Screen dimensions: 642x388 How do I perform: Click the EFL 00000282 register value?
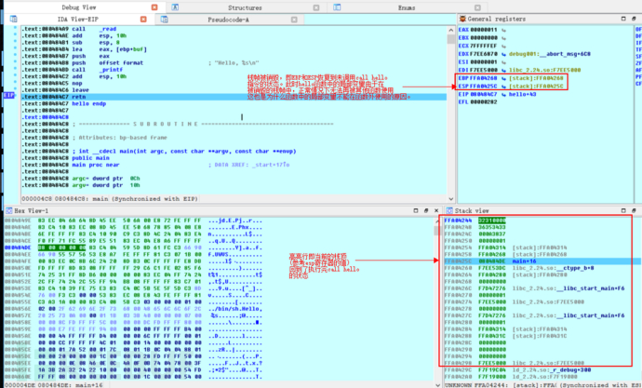(x=484, y=102)
